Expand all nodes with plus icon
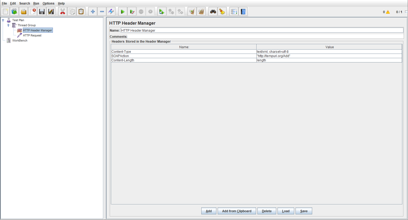The image size is (408, 220). point(93,12)
